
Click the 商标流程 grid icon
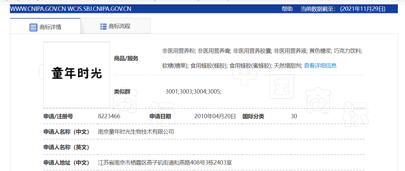(x=103, y=27)
